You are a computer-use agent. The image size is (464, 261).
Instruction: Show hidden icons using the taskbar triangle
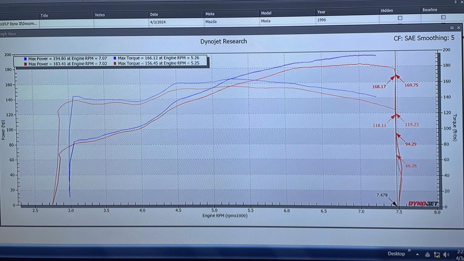click(417, 254)
